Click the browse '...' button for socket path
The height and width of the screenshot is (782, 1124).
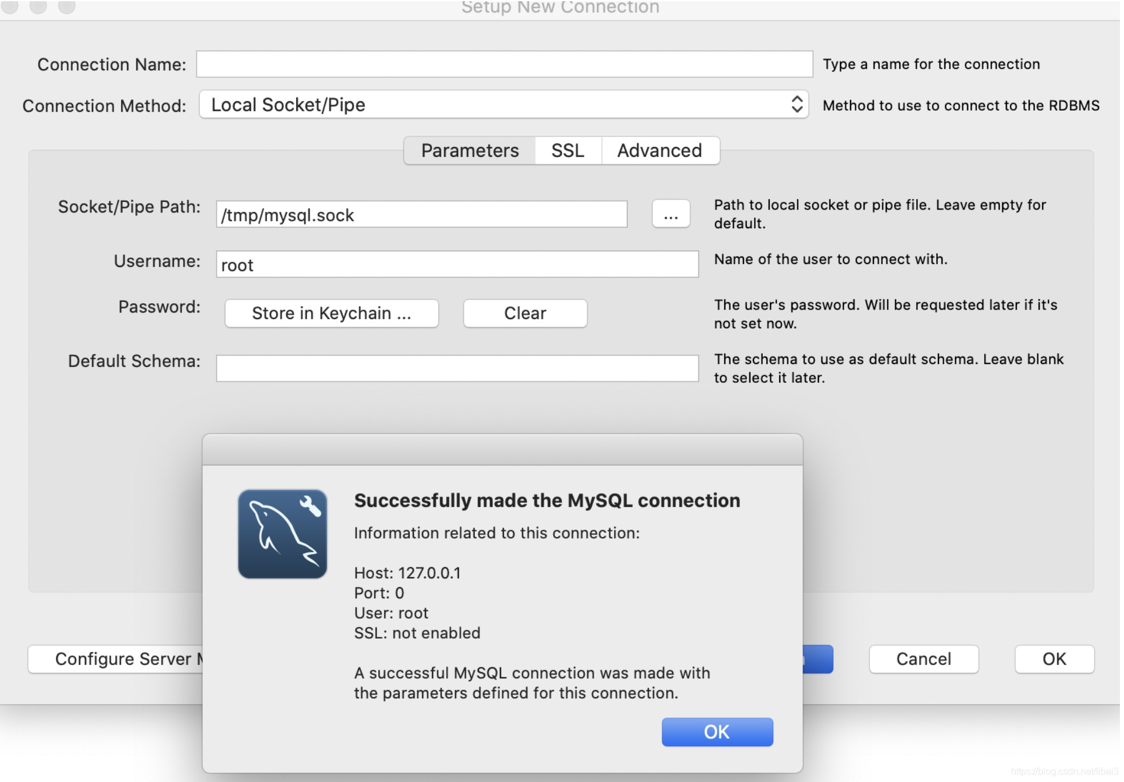671,214
